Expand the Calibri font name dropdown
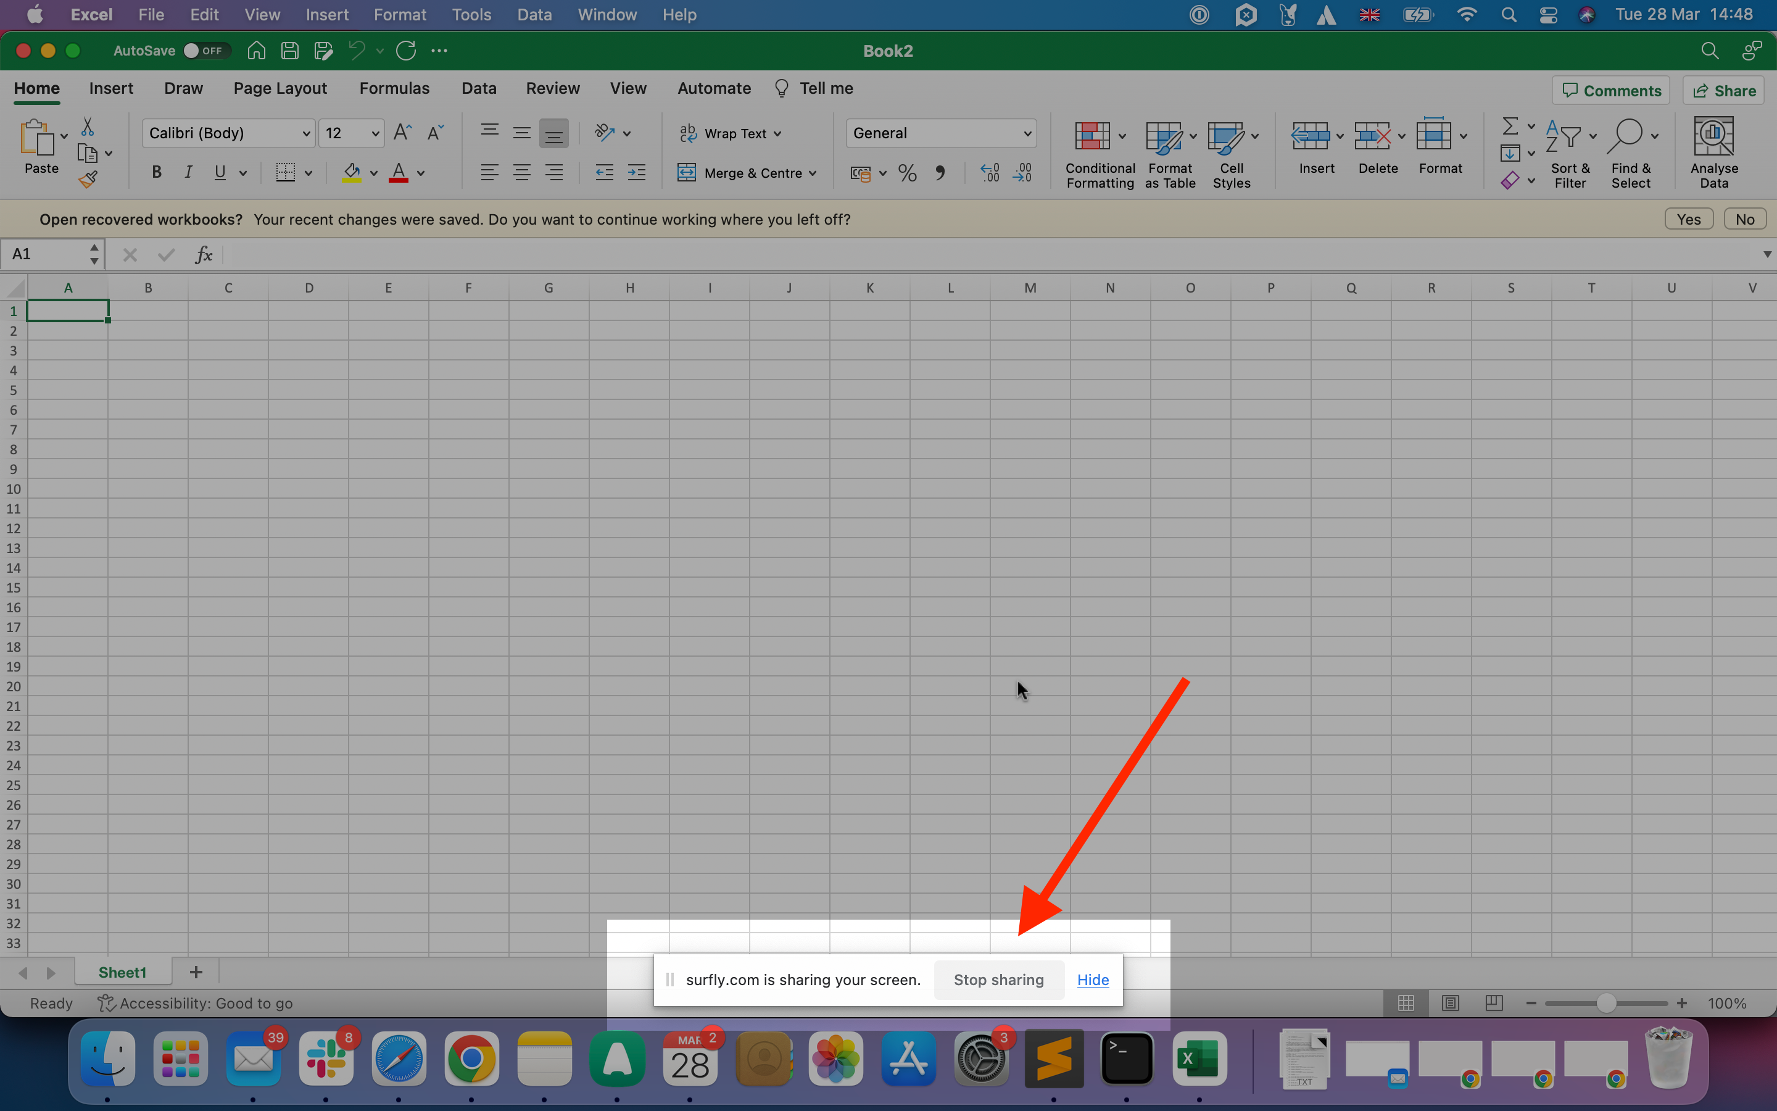 [306, 134]
